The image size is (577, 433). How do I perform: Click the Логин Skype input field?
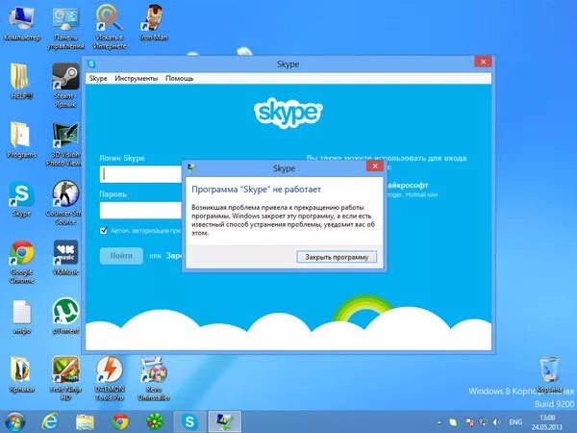[141, 174]
